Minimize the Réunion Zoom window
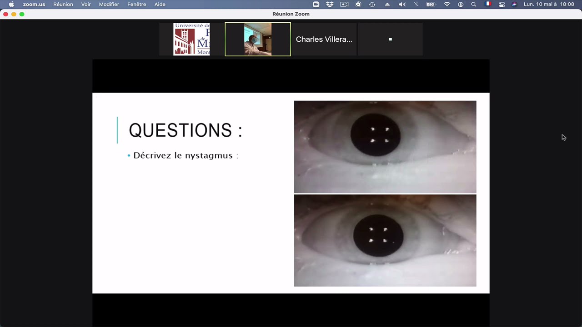This screenshot has height=327, width=582. [14, 14]
